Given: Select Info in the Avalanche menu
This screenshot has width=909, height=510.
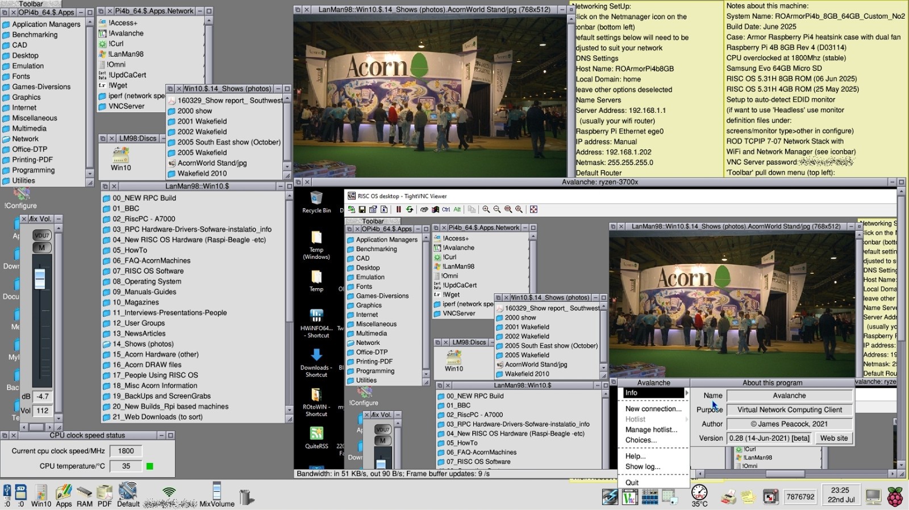Looking at the screenshot, I should 653,393.
